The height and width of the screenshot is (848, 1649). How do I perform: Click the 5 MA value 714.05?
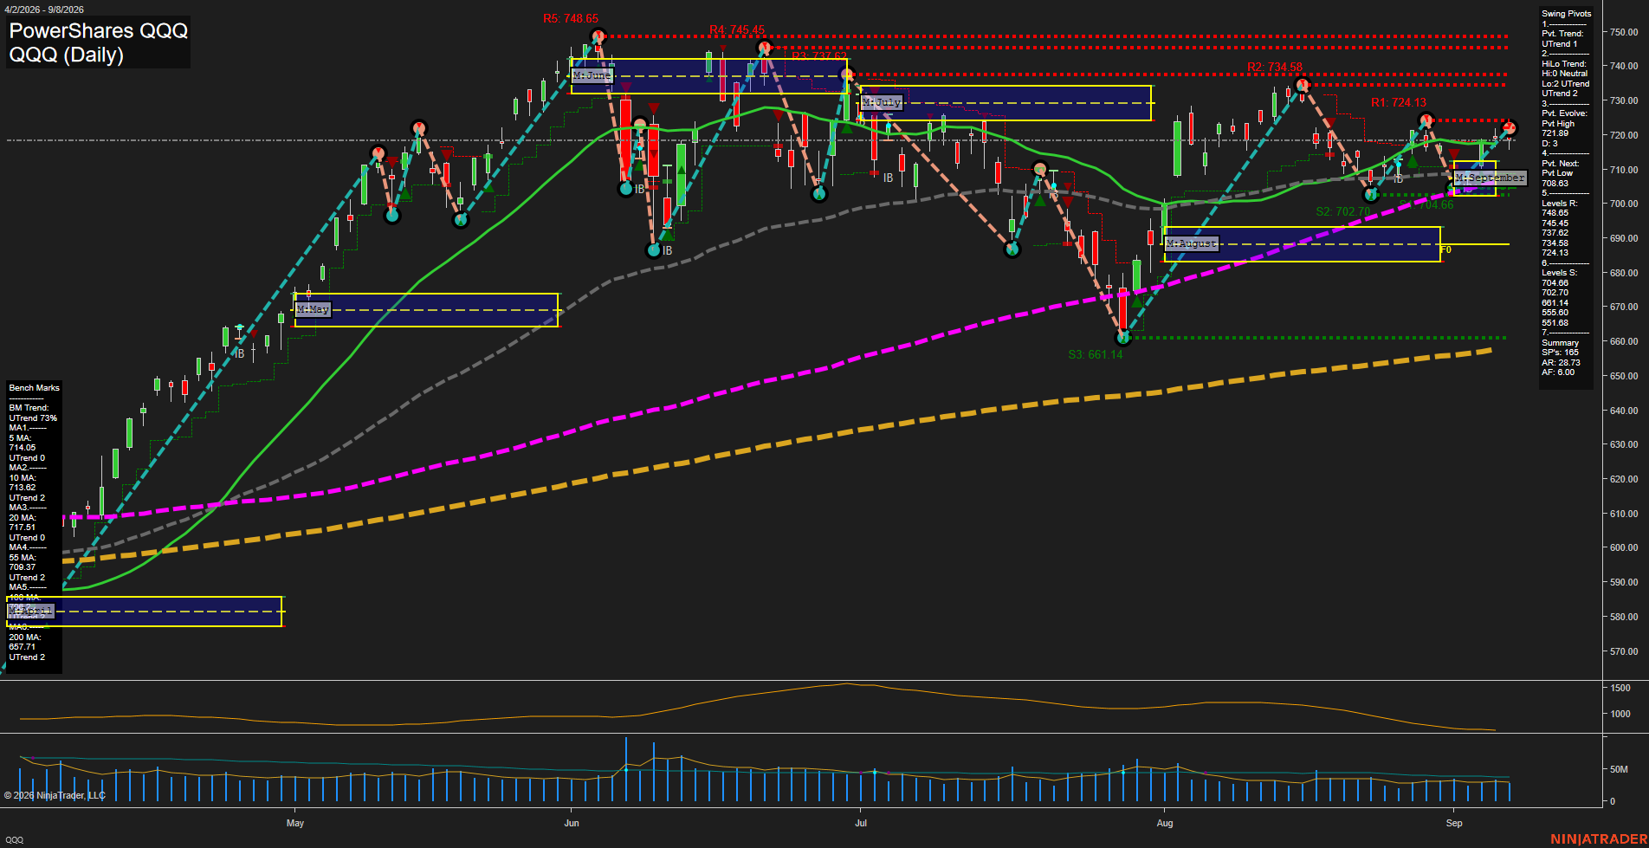[23, 448]
